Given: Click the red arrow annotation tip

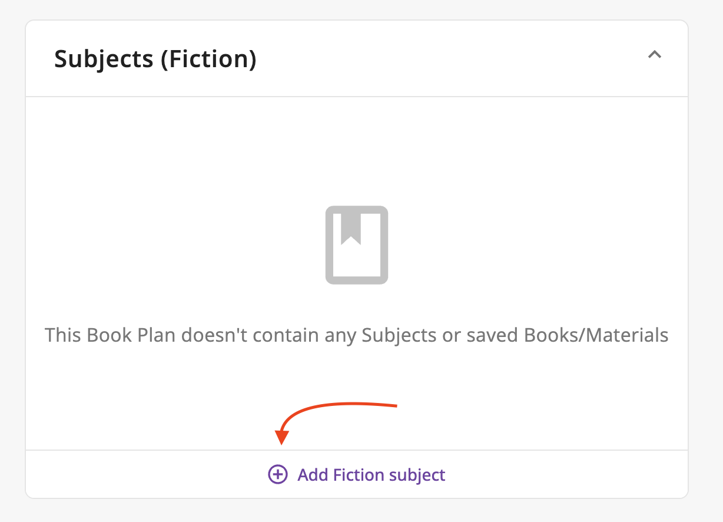Looking at the screenshot, I should [x=282, y=442].
